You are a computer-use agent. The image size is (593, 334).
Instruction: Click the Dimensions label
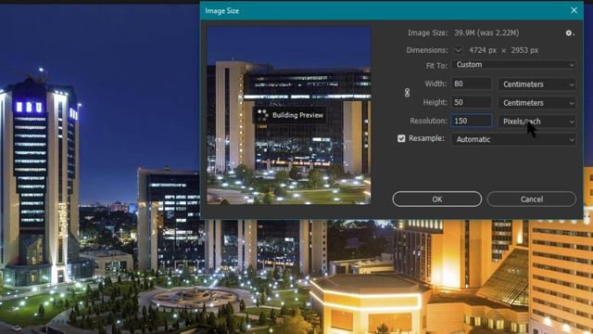coord(427,50)
